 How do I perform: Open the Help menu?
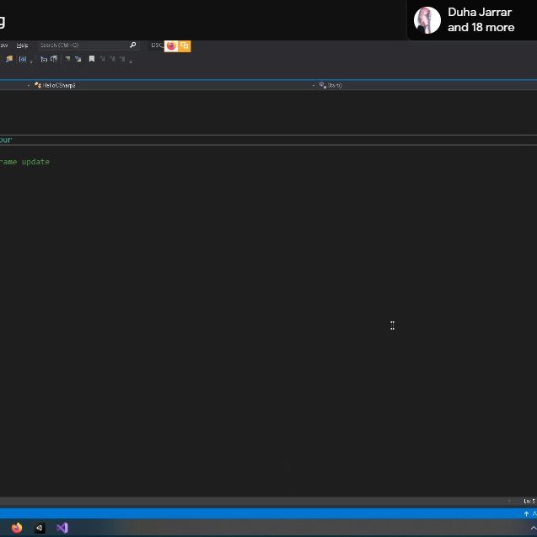coord(22,45)
